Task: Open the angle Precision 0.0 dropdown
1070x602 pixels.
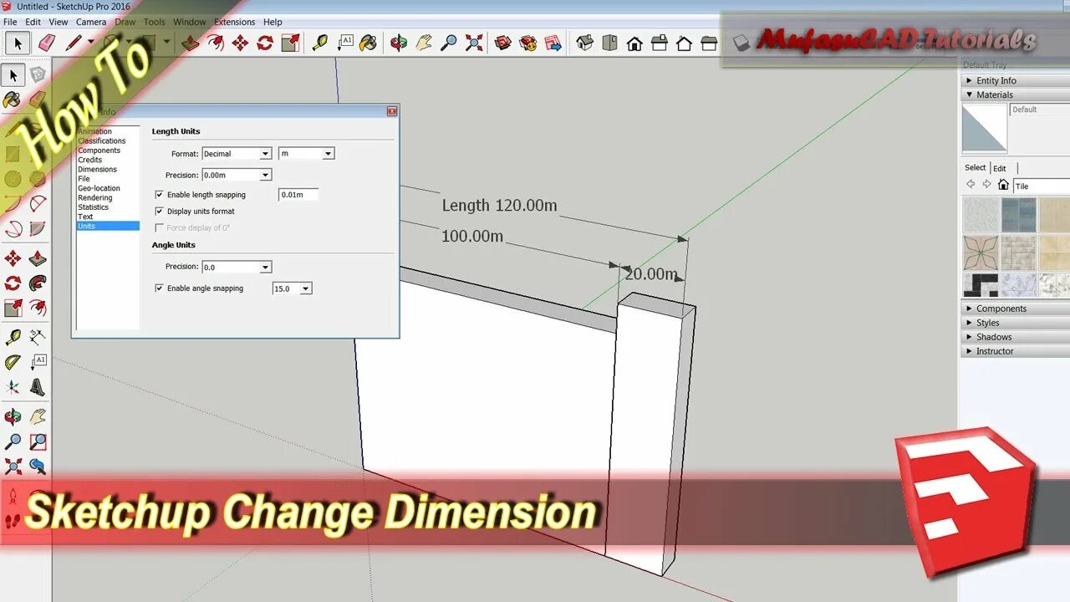Action: (x=237, y=268)
